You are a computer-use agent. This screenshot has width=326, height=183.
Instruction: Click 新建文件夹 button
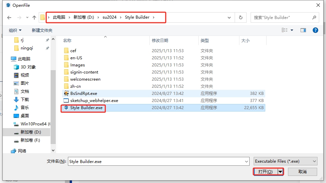pyautogui.click(x=42, y=30)
